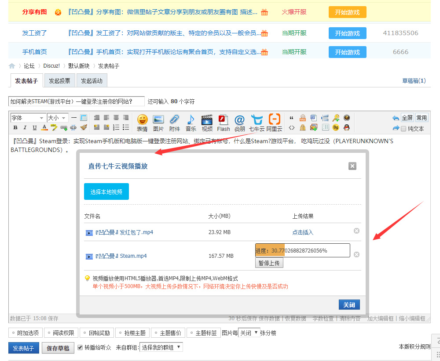Viewport: 440px width, 361px height.
Task: Undo the last editor action
Action: [396, 118]
